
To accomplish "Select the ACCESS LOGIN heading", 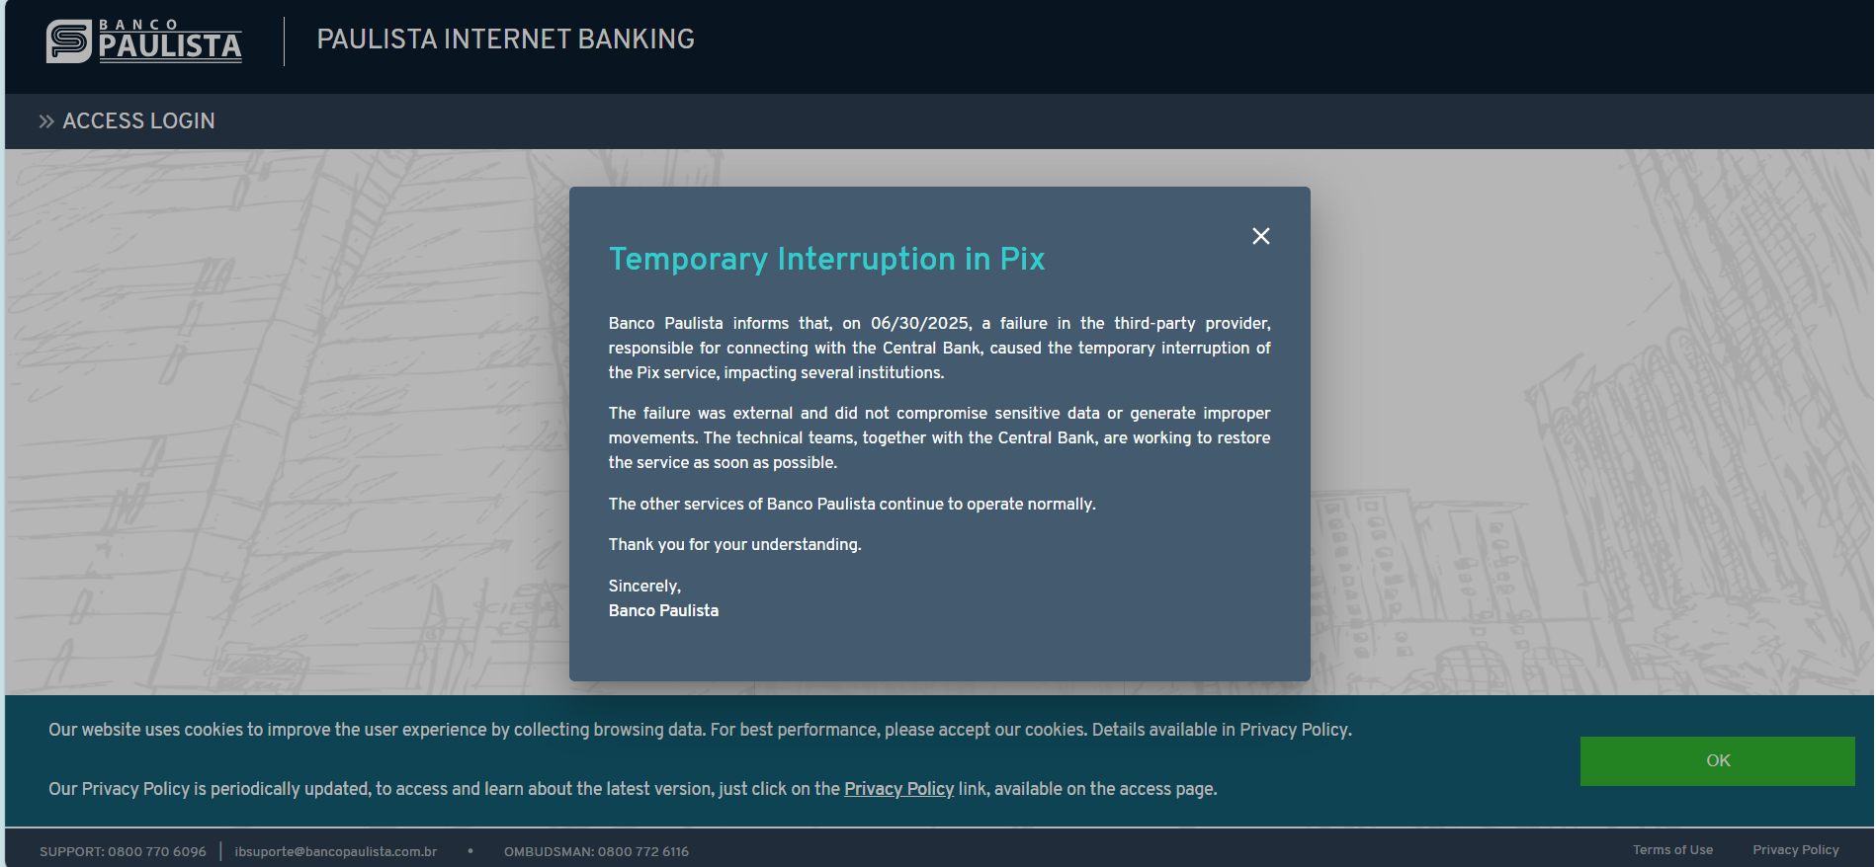I will pyautogui.click(x=138, y=120).
